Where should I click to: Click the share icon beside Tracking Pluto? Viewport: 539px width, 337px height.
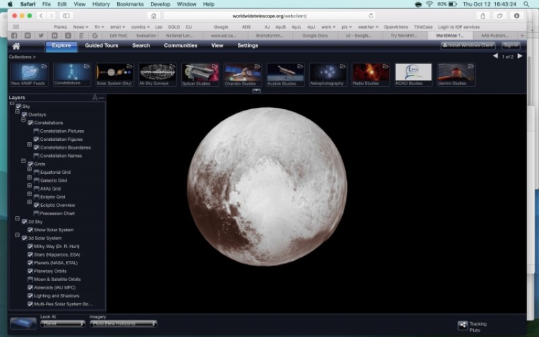463,325
